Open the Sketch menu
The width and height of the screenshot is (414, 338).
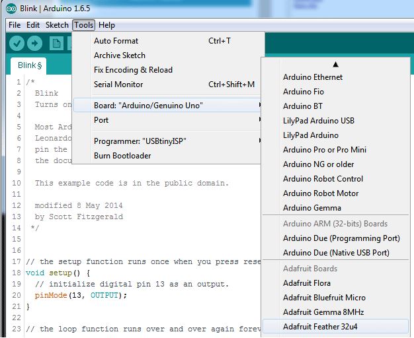point(57,25)
